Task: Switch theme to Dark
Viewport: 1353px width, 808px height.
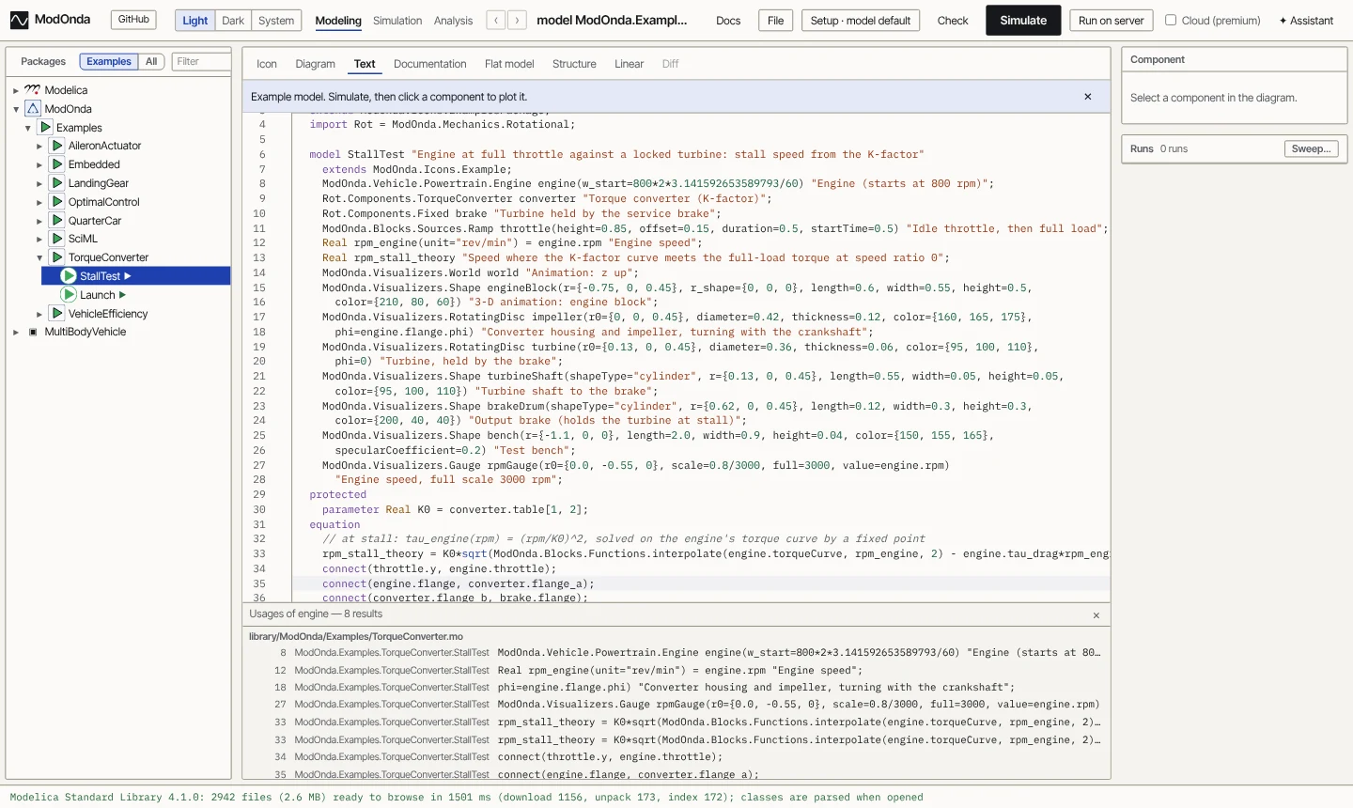Action: (233, 21)
